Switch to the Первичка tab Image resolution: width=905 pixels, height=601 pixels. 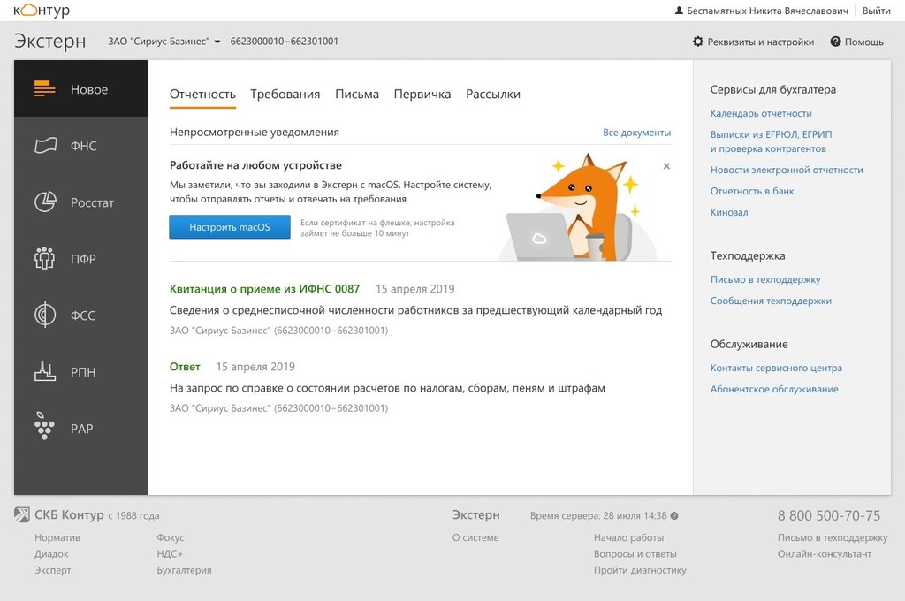pyautogui.click(x=422, y=94)
